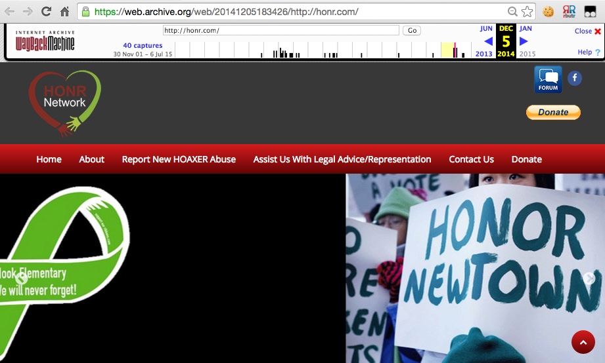Open the Contact Us menu item

tap(472, 159)
